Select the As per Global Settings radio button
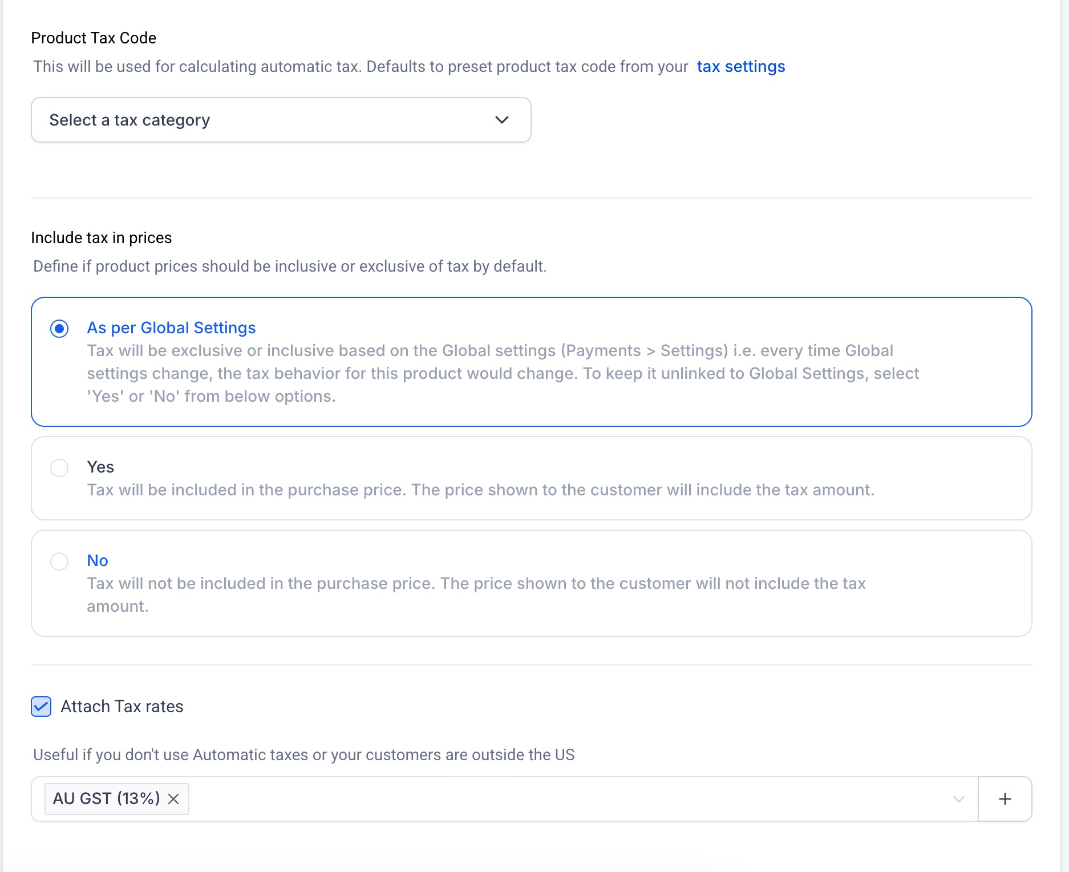This screenshot has height=872, width=1069. coord(59,329)
